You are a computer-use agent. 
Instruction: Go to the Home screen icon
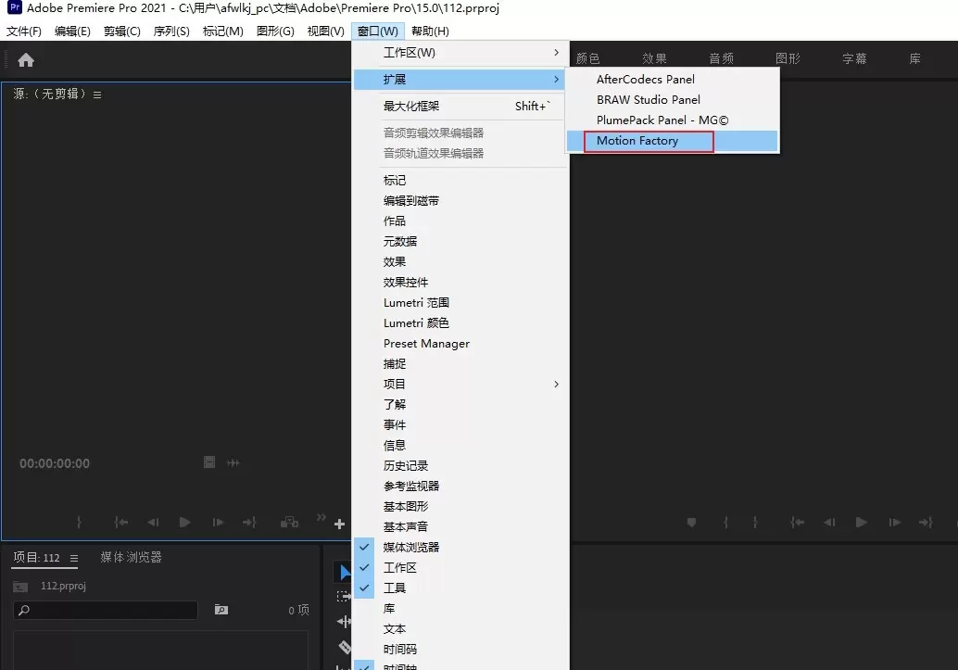[26, 60]
